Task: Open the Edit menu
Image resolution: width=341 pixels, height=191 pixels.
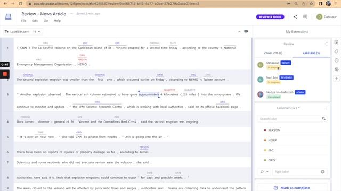Action: coord(35,21)
